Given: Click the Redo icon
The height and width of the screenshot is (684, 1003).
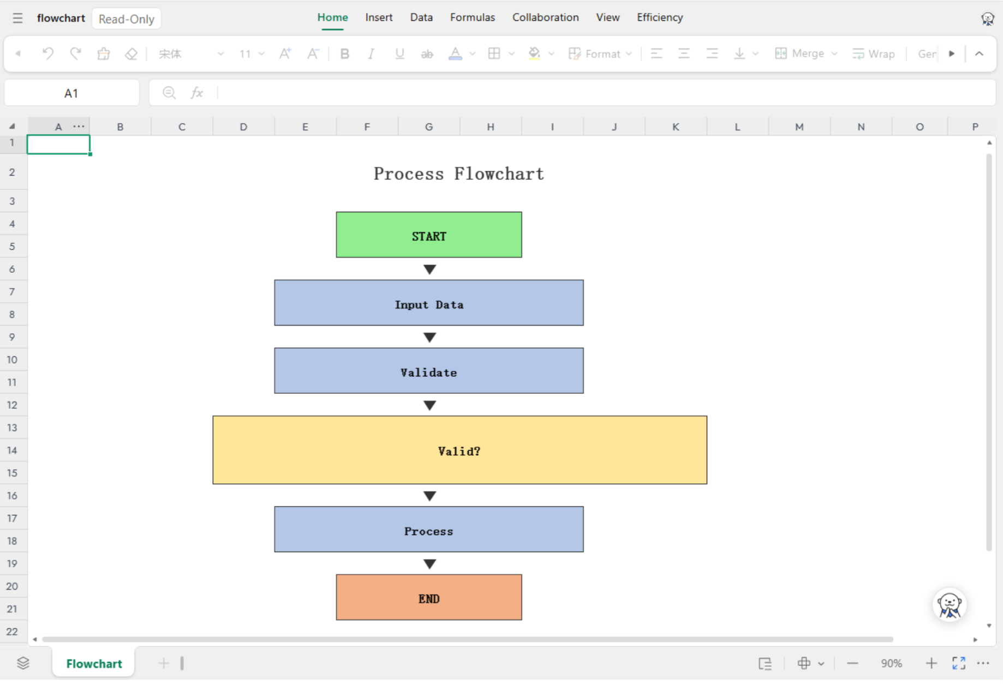Looking at the screenshot, I should (75, 53).
